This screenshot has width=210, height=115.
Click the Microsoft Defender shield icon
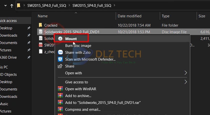click(x=60, y=59)
